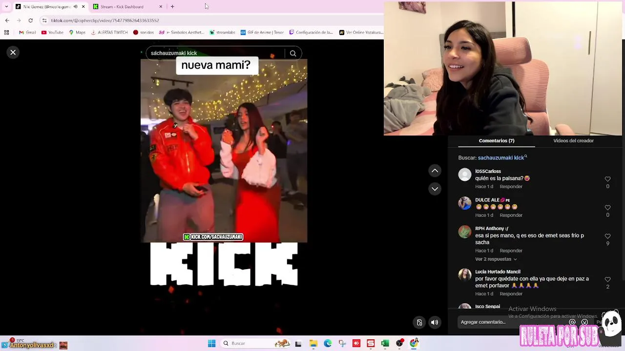Open the Ver Online Yozakura... bookmark
This screenshot has height=351, width=625.
[361, 33]
